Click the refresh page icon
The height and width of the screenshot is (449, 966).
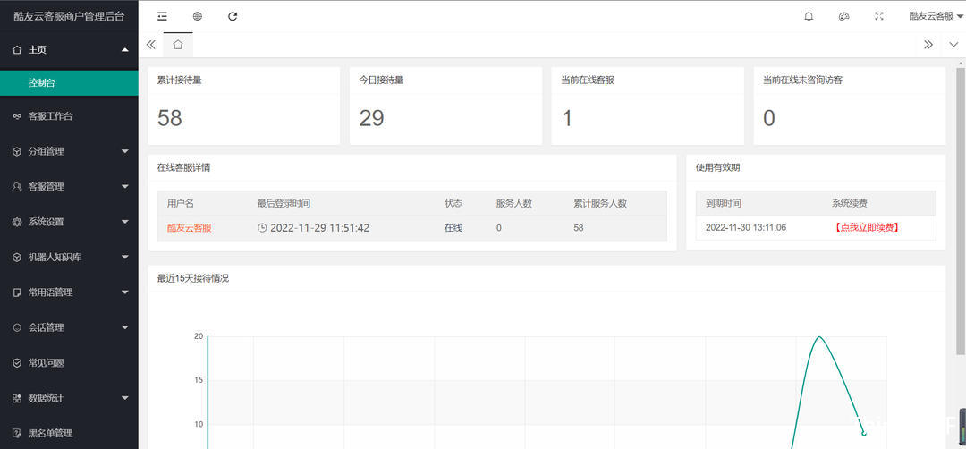(x=233, y=17)
